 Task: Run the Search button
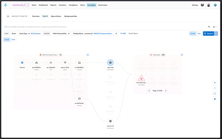[208, 33]
